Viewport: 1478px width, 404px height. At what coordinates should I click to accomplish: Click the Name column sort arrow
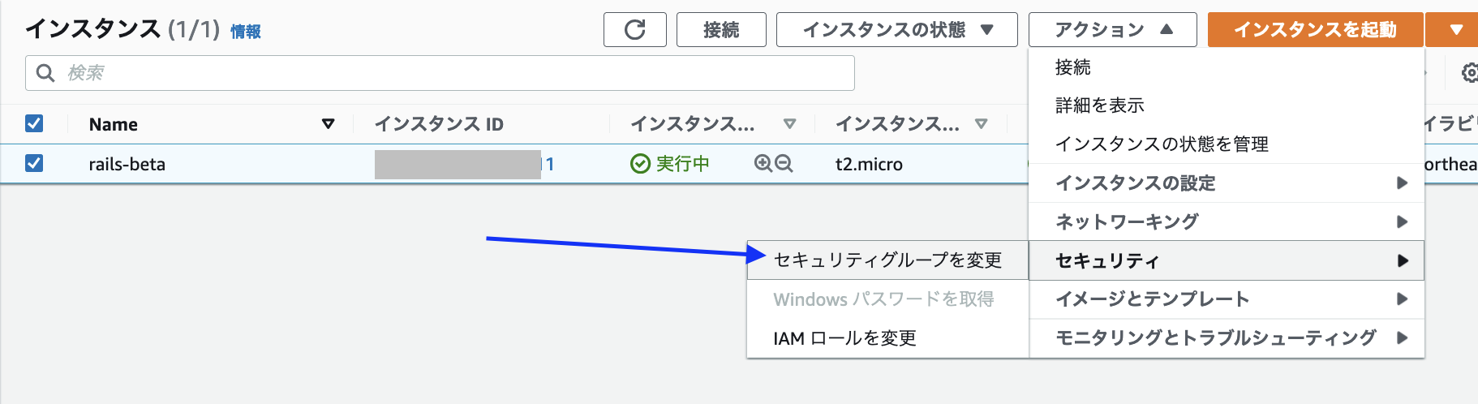[x=328, y=124]
